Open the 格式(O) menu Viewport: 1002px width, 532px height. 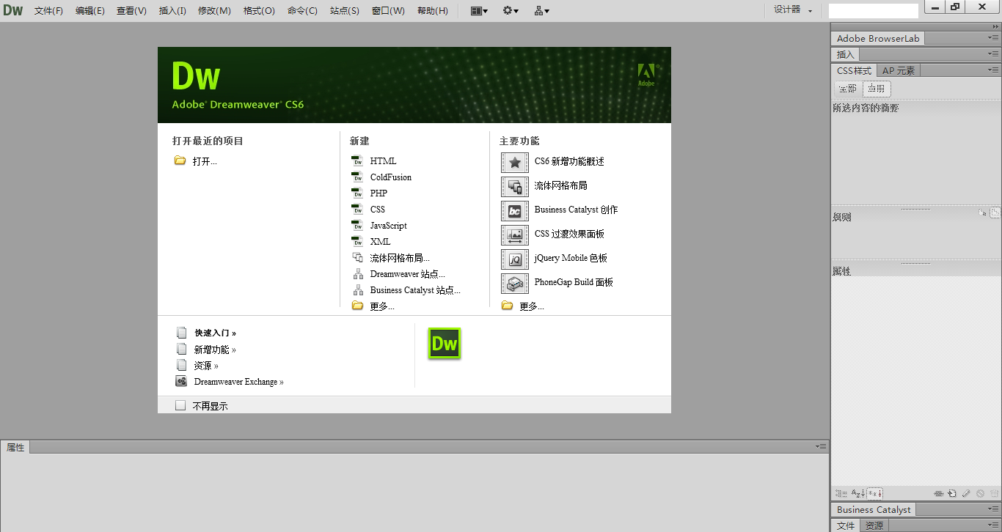[259, 11]
